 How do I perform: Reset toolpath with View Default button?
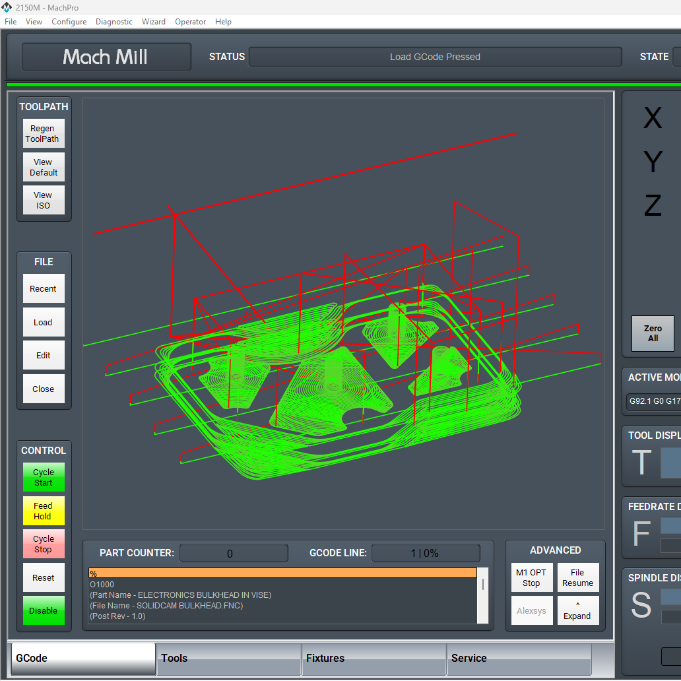[x=44, y=167]
